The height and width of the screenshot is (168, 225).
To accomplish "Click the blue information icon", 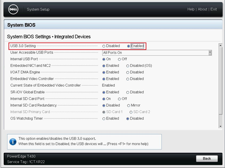I will click(x=13, y=142).
